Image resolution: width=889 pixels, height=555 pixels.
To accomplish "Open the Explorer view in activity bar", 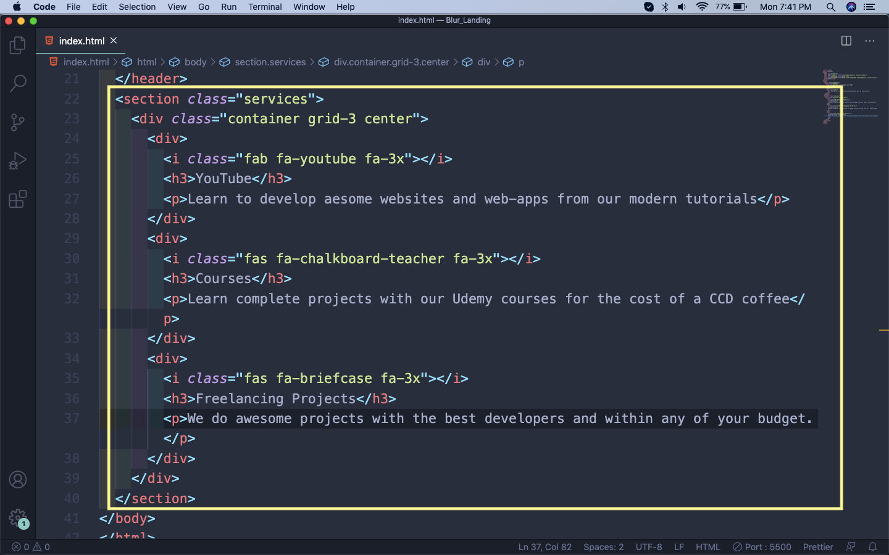I will click(x=18, y=45).
